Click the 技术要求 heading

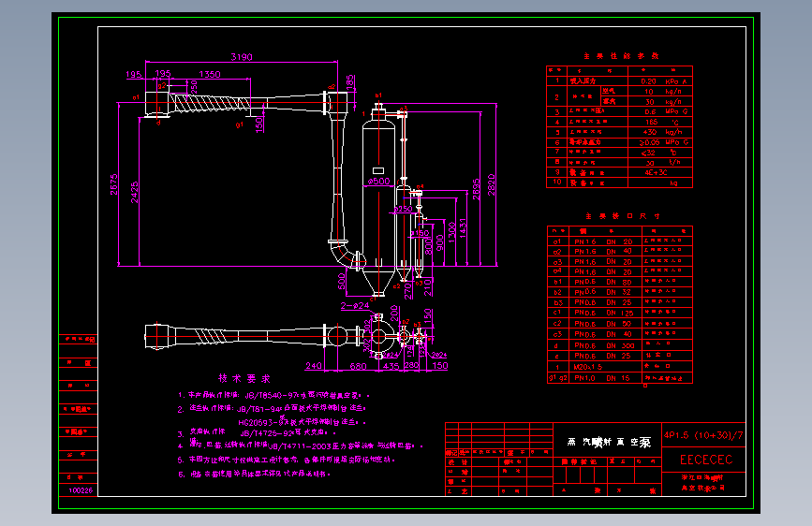click(244, 378)
